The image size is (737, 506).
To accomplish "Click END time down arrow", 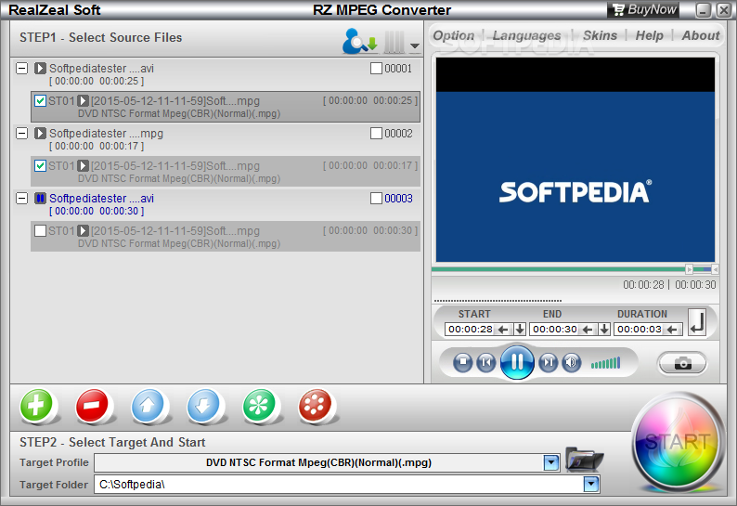I will click(x=604, y=330).
